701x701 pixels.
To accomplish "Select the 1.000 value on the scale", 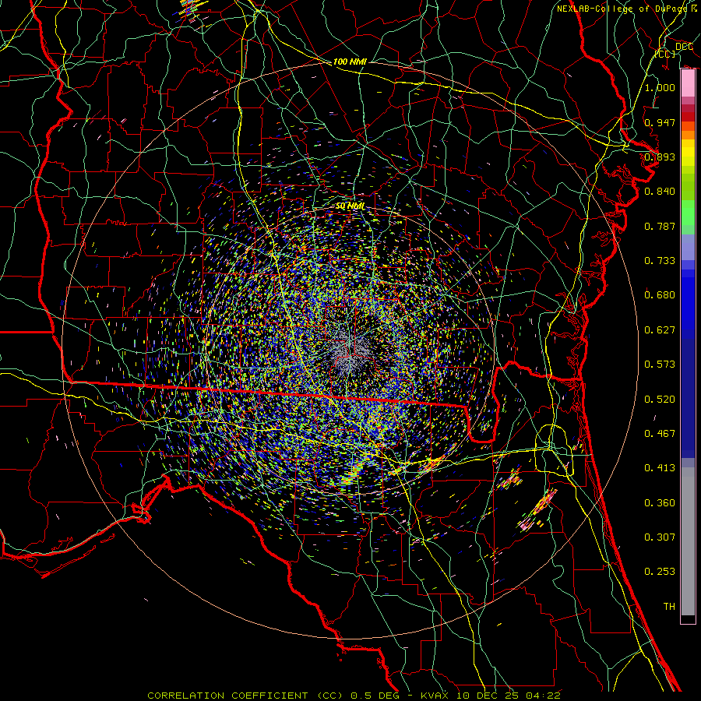I will (x=660, y=87).
